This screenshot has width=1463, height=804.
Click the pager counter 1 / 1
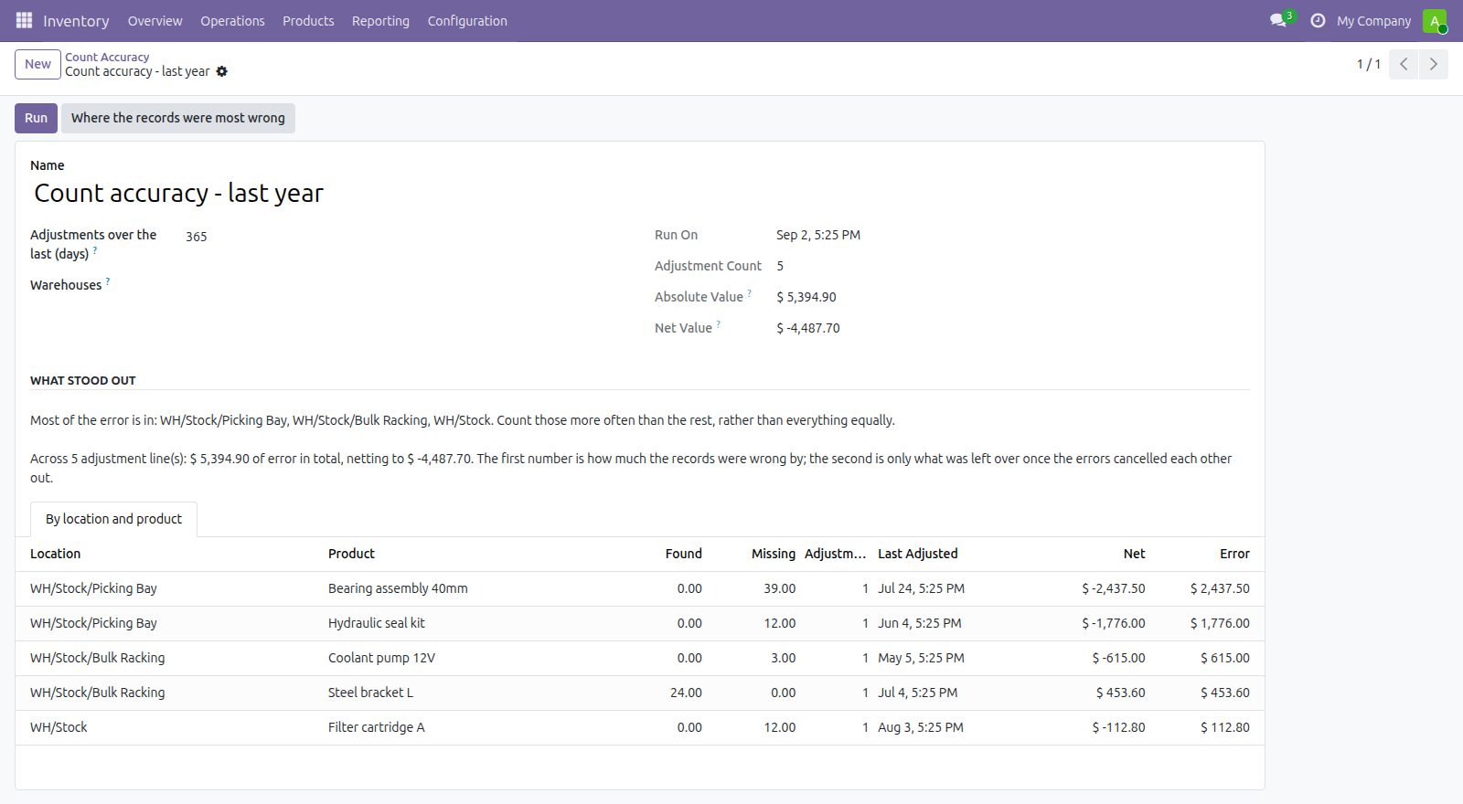1369,64
